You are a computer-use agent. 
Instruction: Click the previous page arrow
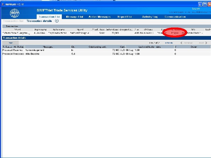point(181,43)
